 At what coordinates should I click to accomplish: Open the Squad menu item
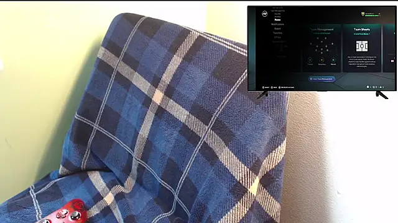[277, 28]
